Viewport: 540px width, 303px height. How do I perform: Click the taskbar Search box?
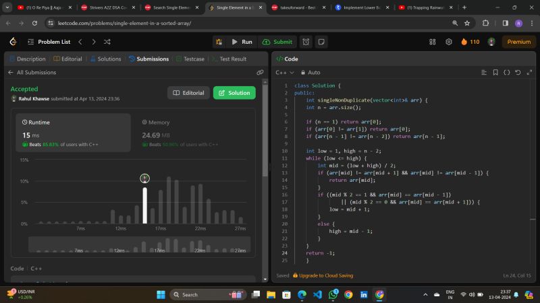[x=208, y=294]
